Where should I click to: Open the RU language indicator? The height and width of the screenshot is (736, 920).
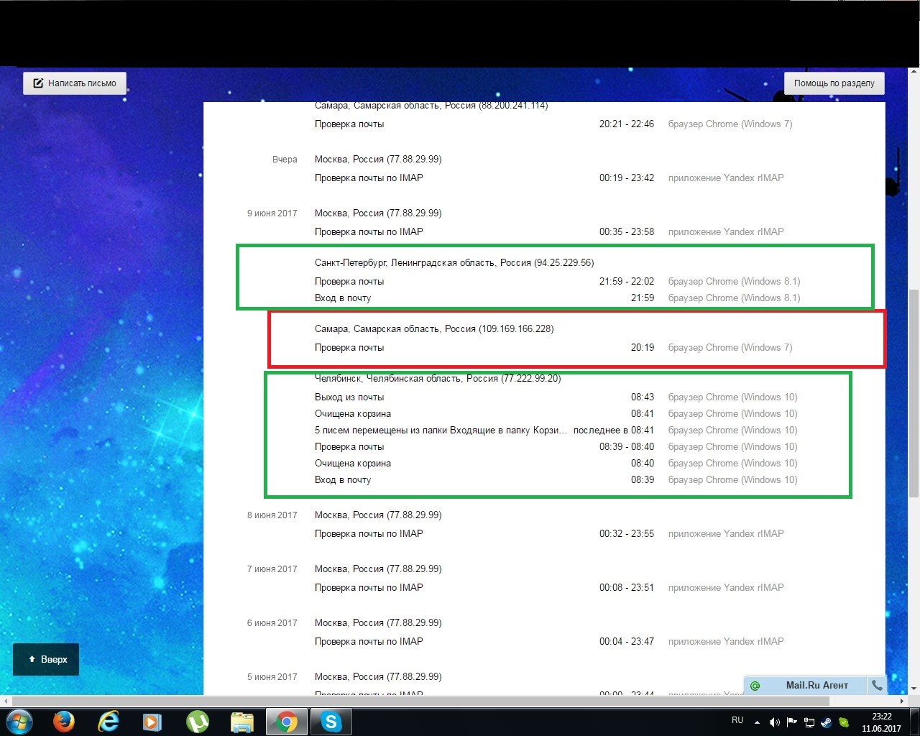(737, 720)
